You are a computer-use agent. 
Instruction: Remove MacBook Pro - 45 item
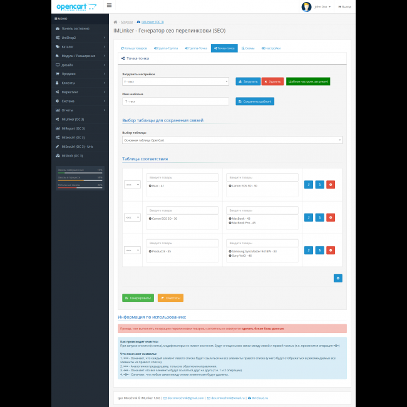[230, 222]
